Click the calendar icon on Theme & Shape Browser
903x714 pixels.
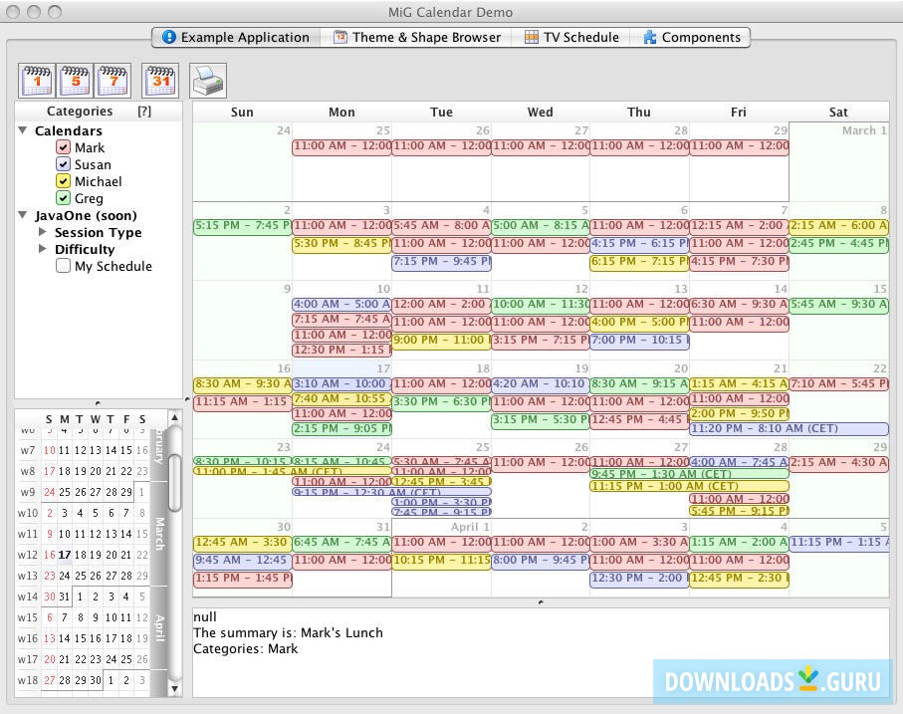[x=340, y=38]
